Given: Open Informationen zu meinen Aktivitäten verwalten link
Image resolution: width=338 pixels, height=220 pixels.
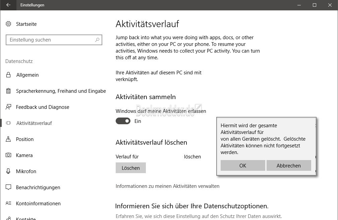Looking at the screenshot, I should 168,186.
